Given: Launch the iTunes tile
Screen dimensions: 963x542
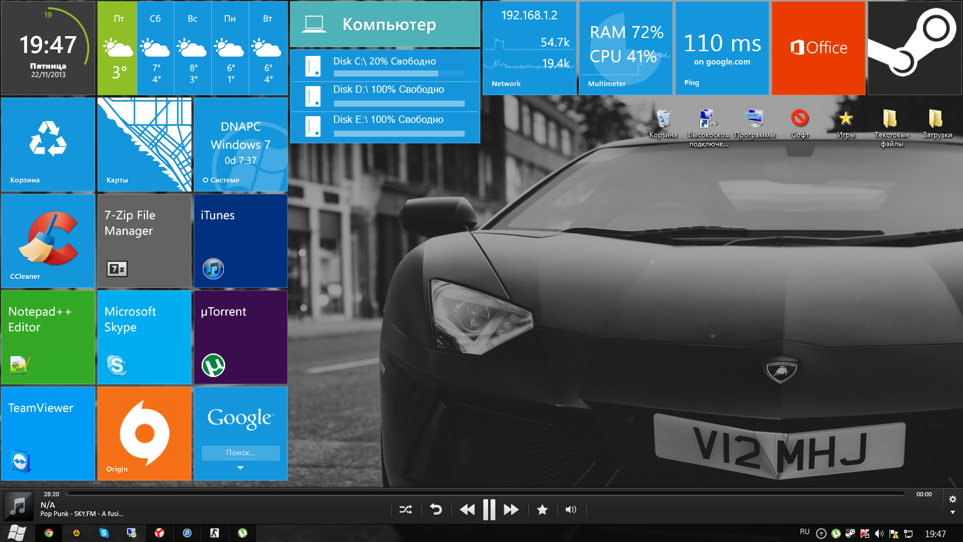Looking at the screenshot, I should [x=241, y=241].
